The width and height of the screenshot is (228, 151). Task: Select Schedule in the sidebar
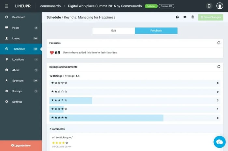click(x=21, y=49)
